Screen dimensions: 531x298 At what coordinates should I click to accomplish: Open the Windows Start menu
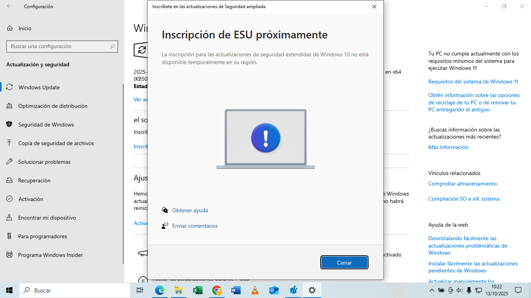(x=9, y=290)
